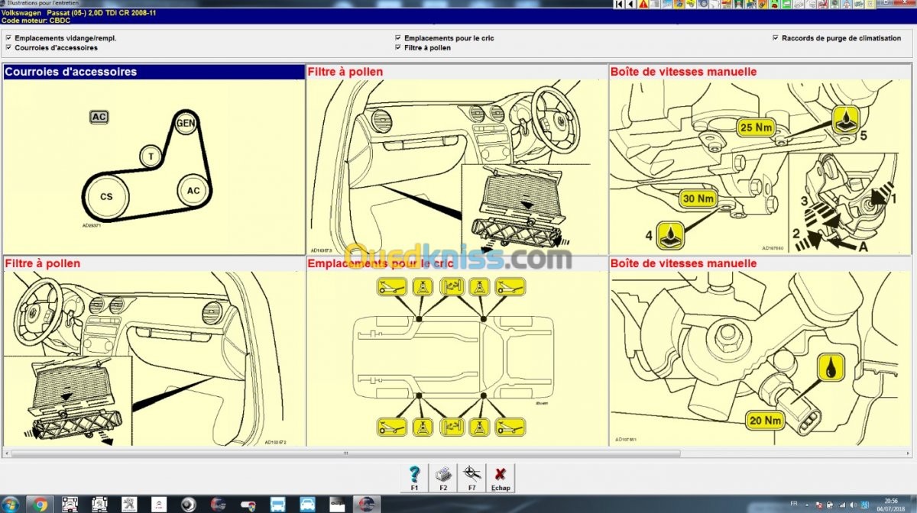The image size is (917, 513).
Task: Go to first page arrow in top toolbar
Action: (619, 5)
